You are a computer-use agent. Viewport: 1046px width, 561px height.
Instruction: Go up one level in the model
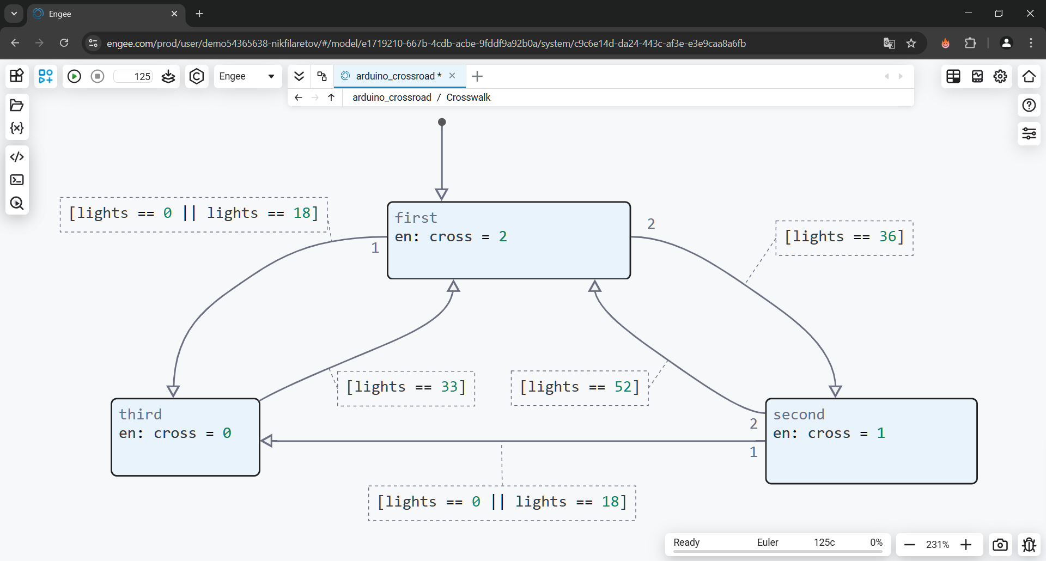(331, 97)
